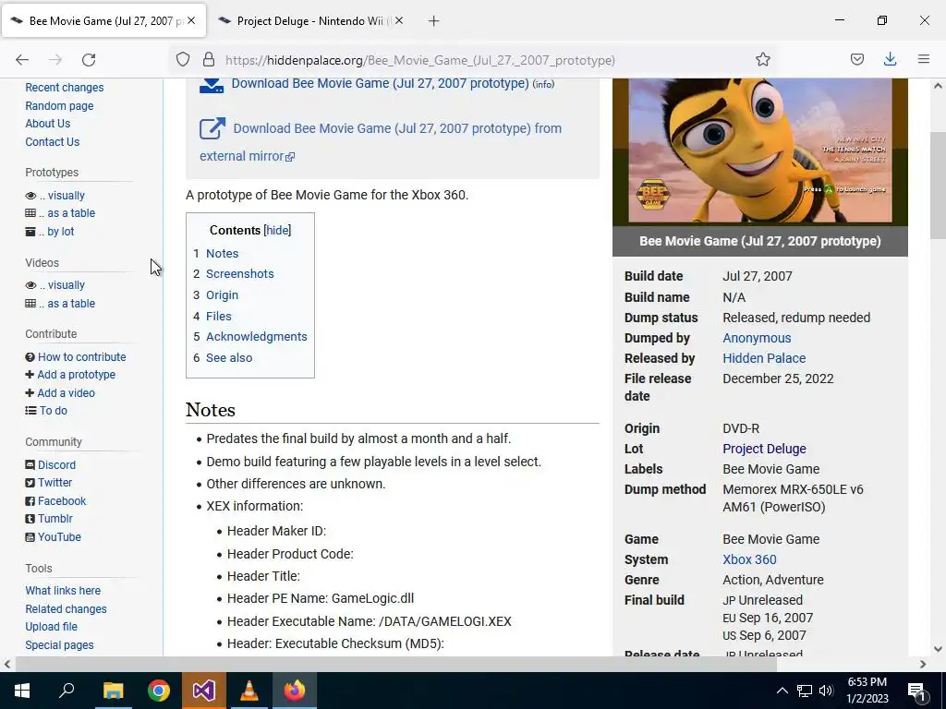
Task: Jump to Files in Contents
Action: (x=218, y=317)
